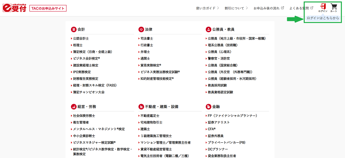Open 公務員（経験者採用・氷河期採用）

(x=232, y=79)
